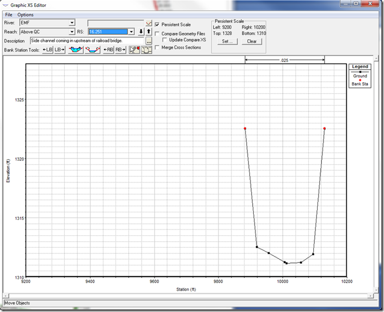384x312 pixels.
Task: Open the File menu
Action: click(x=8, y=15)
